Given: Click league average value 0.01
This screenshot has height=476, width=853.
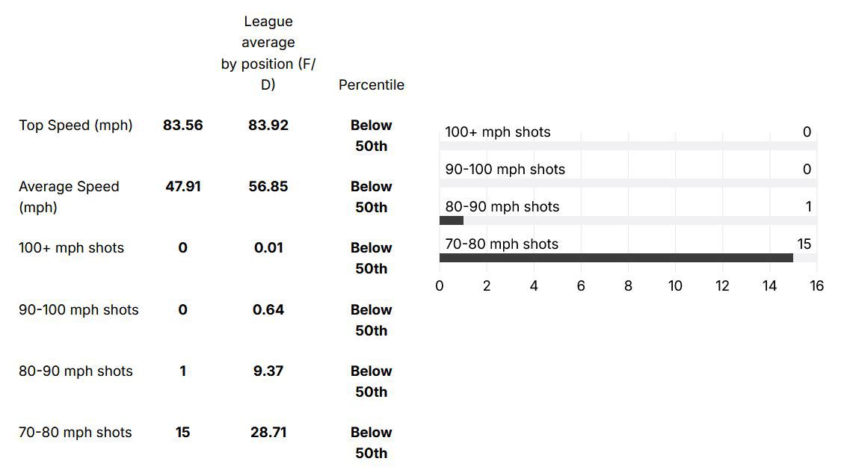Looking at the screenshot, I should (268, 248).
